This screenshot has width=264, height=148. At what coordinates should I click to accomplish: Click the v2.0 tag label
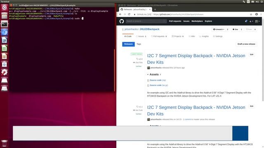pyautogui.click(x=139, y=59)
